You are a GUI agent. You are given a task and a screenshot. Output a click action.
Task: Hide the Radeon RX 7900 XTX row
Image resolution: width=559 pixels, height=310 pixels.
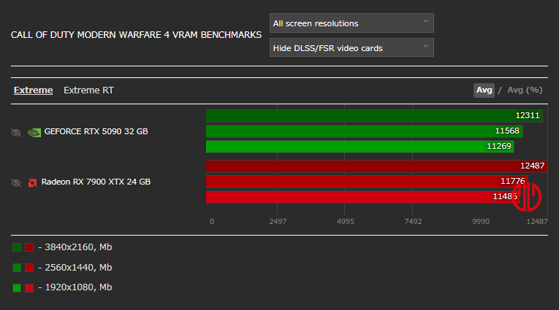point(16,183)
